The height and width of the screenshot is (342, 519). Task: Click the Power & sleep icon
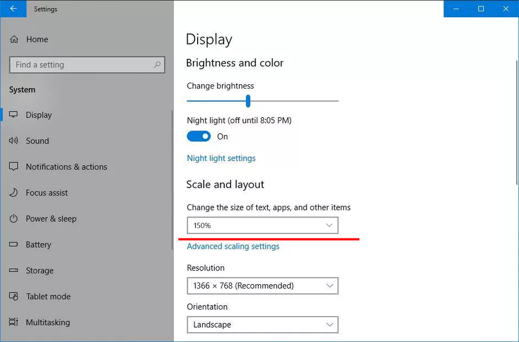(14, 219)
